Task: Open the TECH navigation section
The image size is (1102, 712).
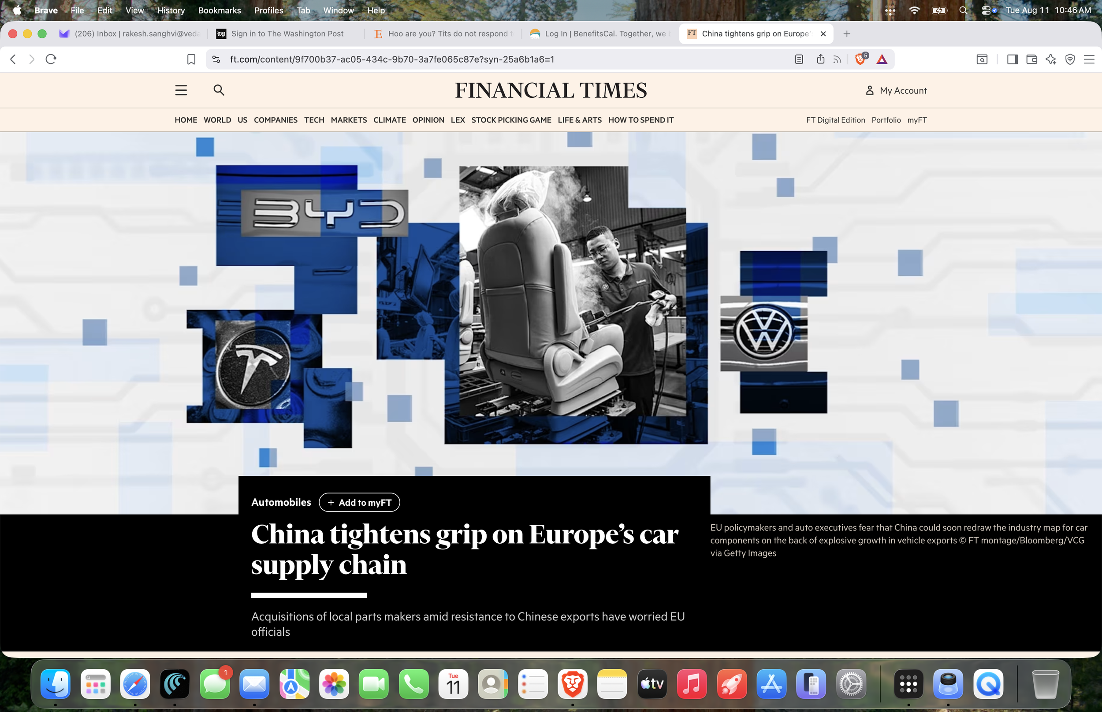Action: coord(314,120)
